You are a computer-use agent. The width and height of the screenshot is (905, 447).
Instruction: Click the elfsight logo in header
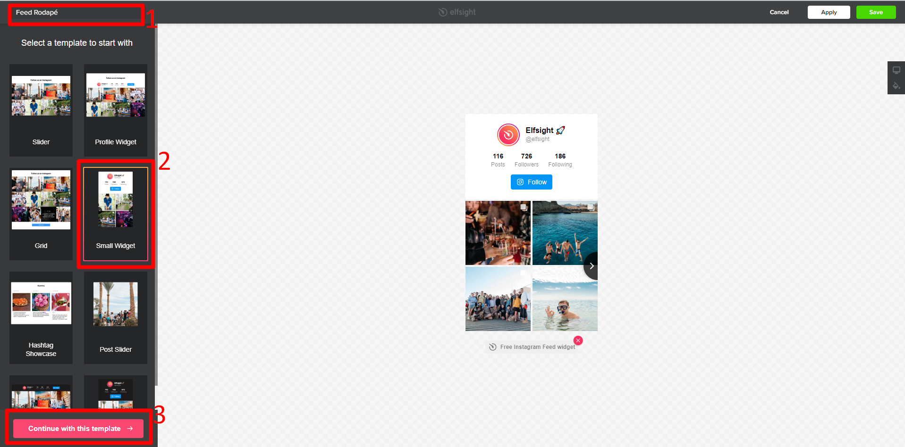point(457,12)
